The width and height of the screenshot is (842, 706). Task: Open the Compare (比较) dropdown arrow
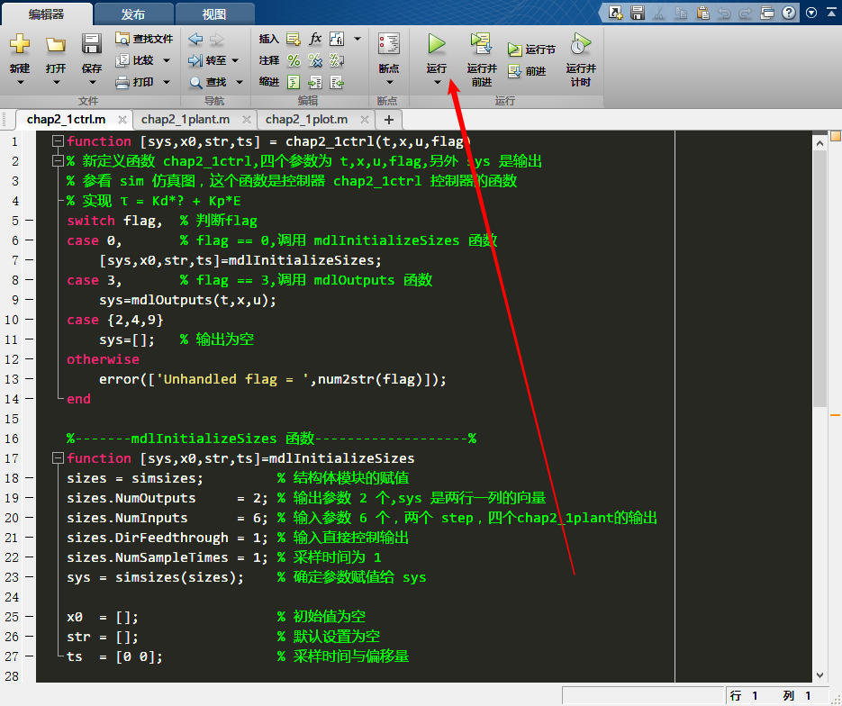click(x=167, y=60)
